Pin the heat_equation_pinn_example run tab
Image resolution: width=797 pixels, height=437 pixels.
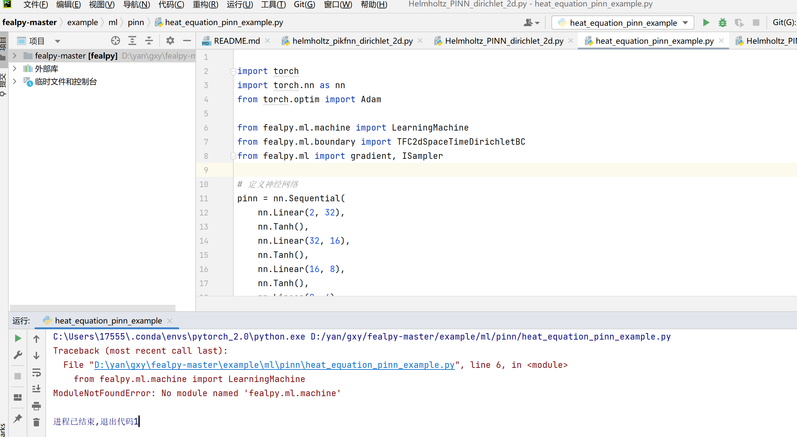click(x=18, y=418)
